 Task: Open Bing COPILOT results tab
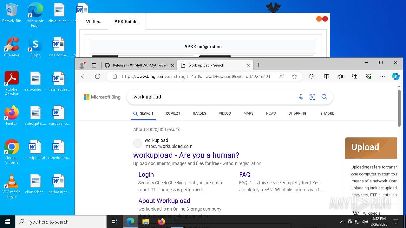point(173,113)
